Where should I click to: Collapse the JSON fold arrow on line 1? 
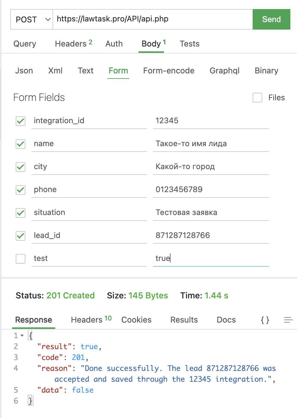[x=22, y=336]
